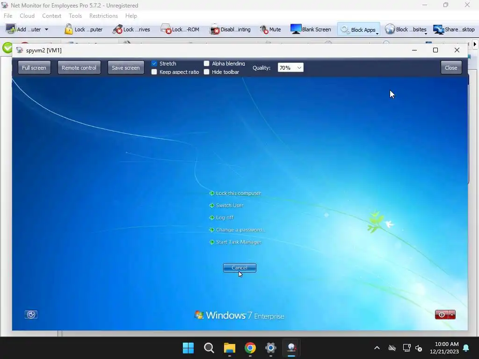Open taskbar Search
Screen dimensions: 479x359
[209, 348]
